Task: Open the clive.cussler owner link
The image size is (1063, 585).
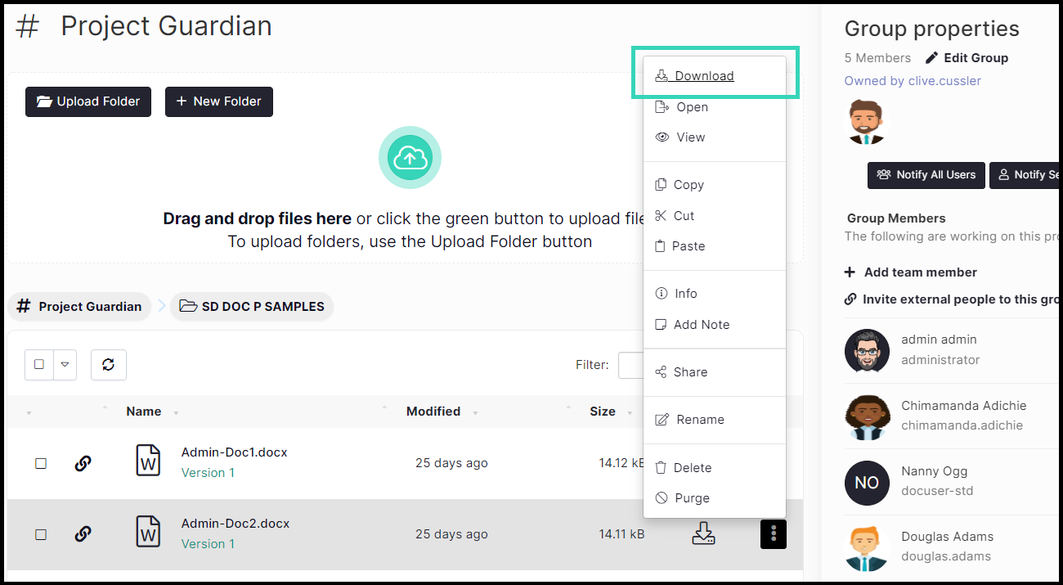Action: tap(913, 81)
